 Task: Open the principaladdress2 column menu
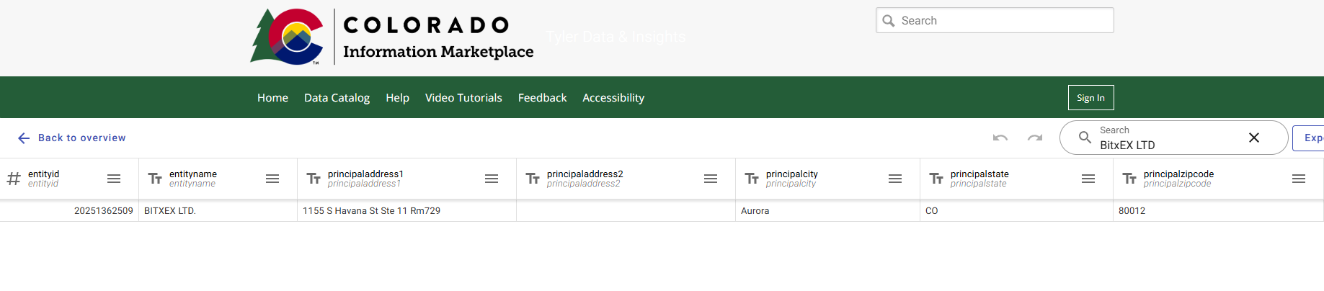711,179
